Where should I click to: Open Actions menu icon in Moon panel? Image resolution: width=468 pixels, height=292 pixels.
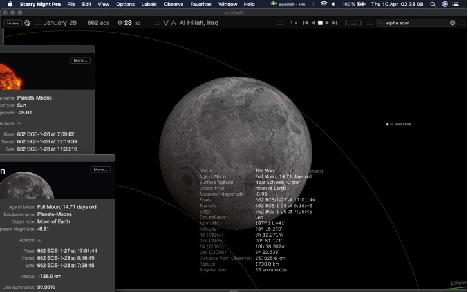(39, 240)
